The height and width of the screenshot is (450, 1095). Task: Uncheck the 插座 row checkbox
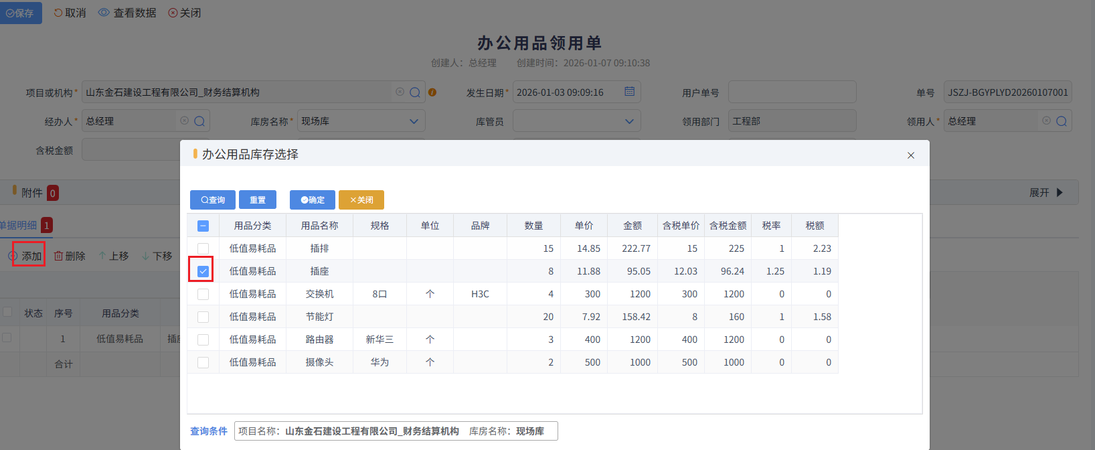(x=203, y=271)
